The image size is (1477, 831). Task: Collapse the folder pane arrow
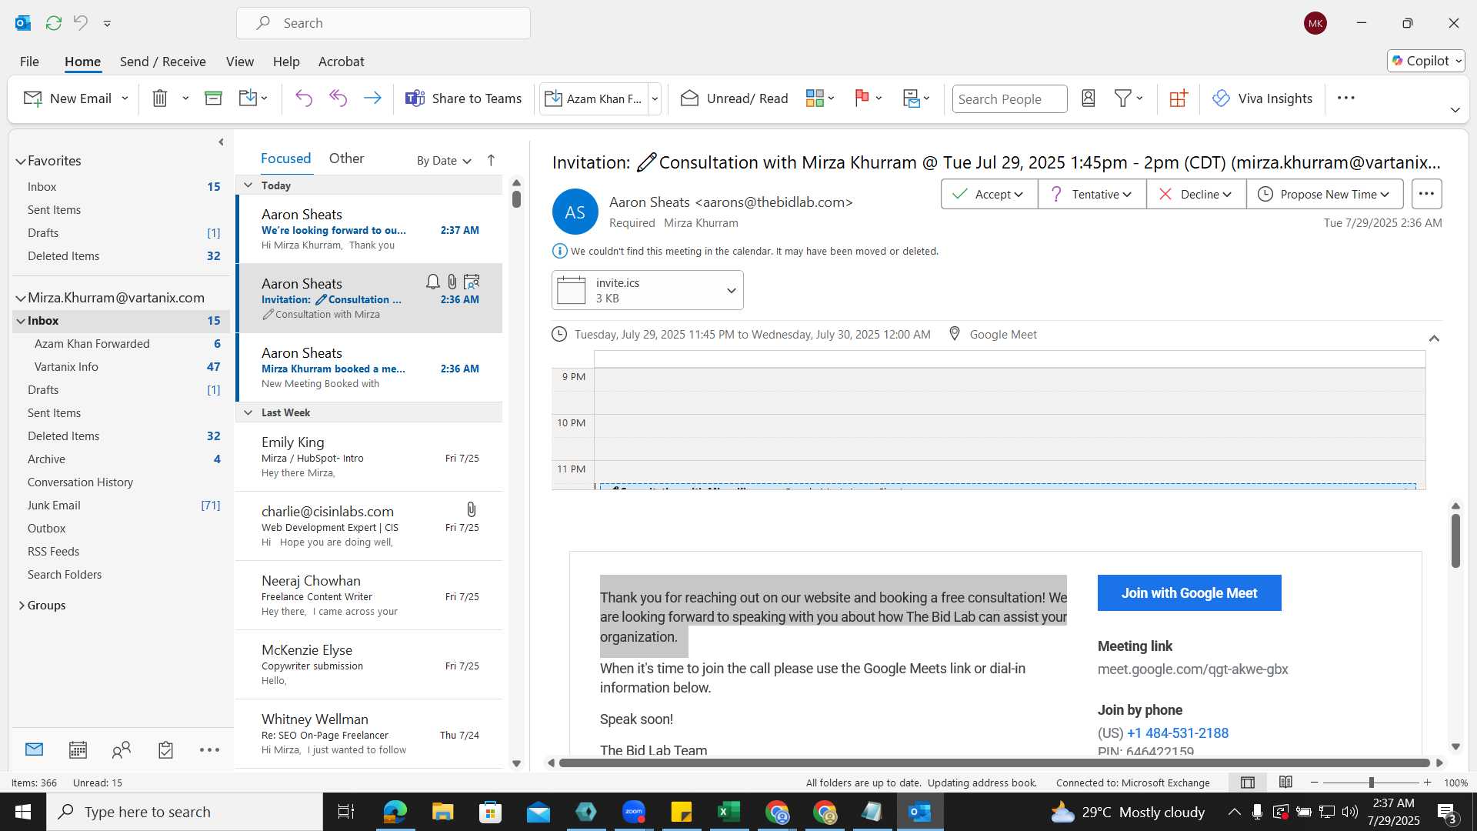[x=221, y=142]
